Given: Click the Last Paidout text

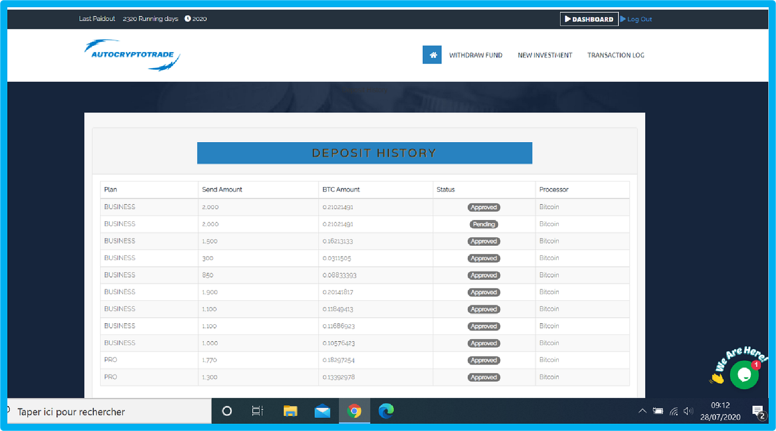Looking at the screenshot, I should [97, 19].
